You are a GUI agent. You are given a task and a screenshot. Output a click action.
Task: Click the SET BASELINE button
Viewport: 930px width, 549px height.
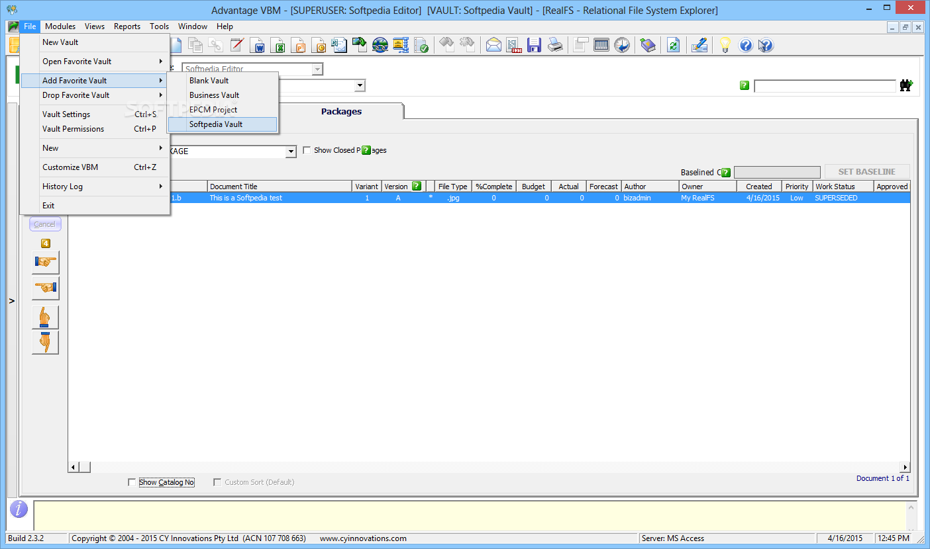[867, 172]
